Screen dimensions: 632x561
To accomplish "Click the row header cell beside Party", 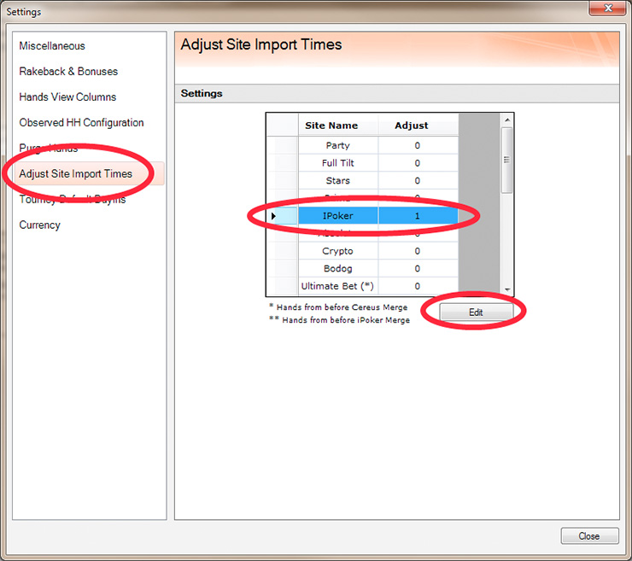I will coord(282,145).
